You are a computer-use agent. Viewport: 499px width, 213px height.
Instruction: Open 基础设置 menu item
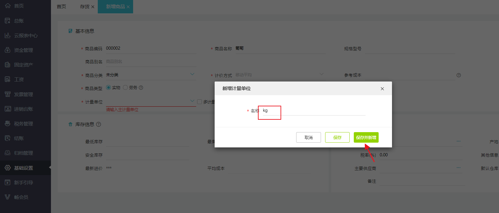coord(25,168)
